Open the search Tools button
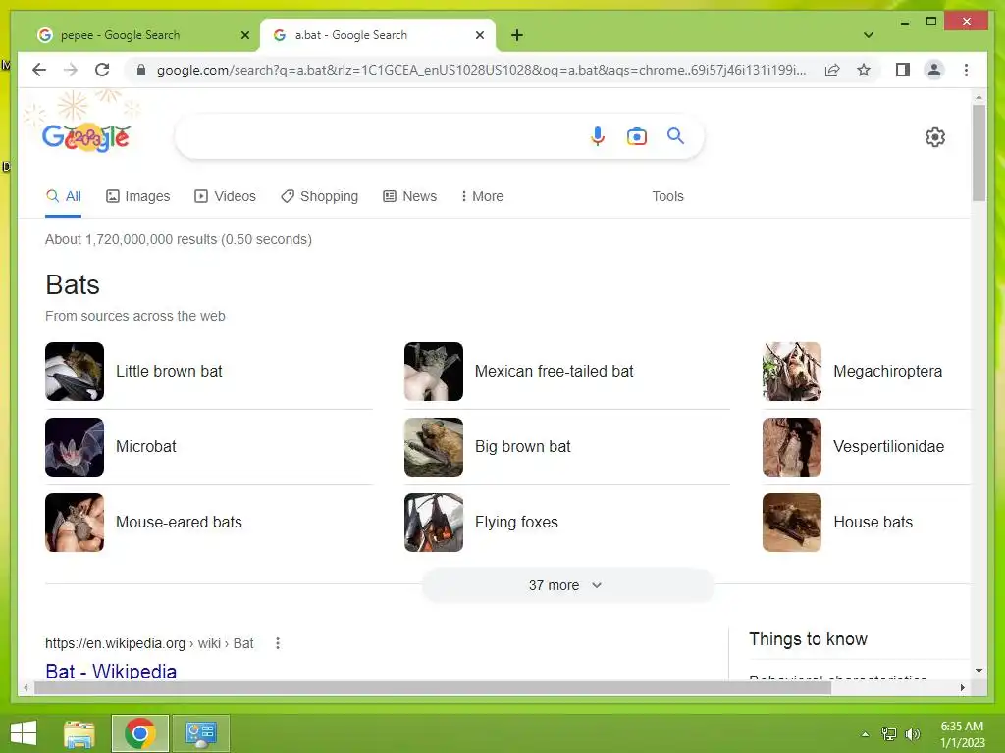Image resolution: width=1005 pixels, height=753 pixels. point(667,196)
